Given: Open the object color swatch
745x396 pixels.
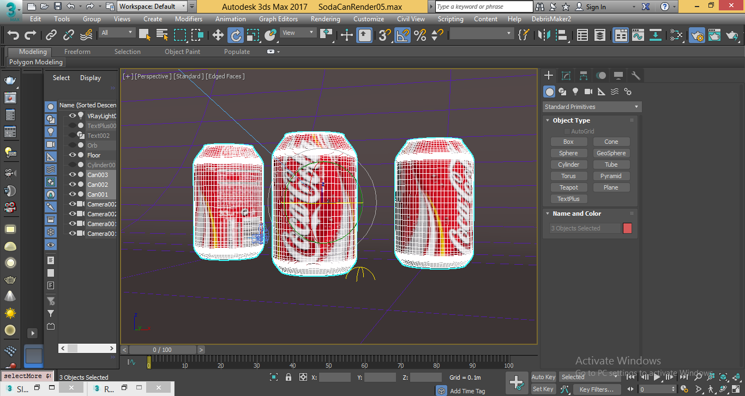Looking at the screenshot, I should (627, 228).
